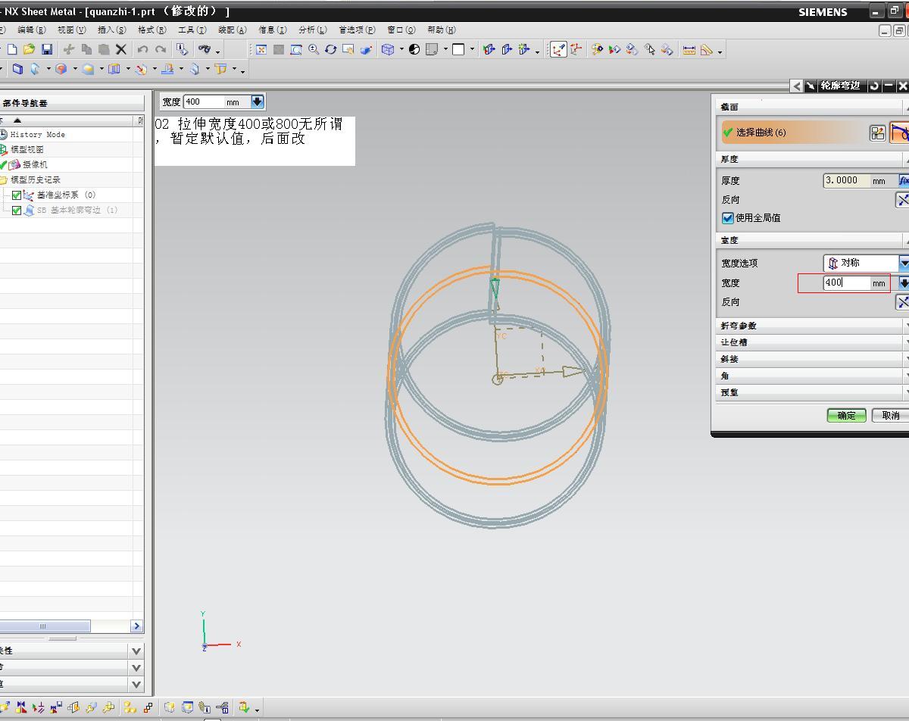Click the dialog 宽度 400 input field

845,282
